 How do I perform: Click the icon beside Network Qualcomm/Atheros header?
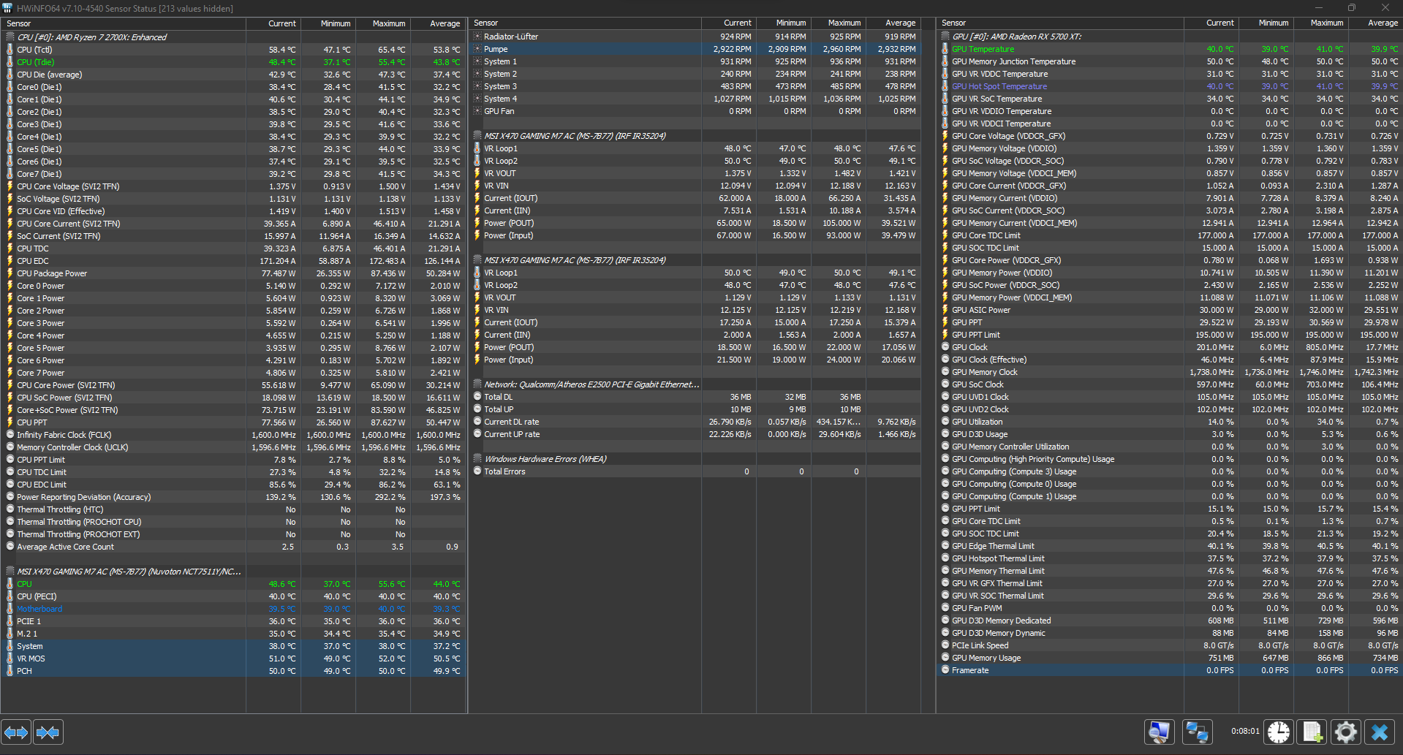(x=477, y=384)
